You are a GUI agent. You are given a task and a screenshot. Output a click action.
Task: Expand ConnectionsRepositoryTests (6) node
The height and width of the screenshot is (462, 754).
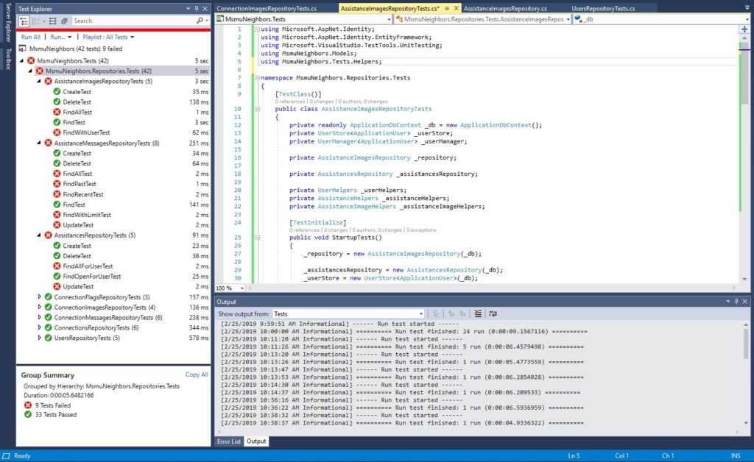pyautogui.click(x=39, y=327)
